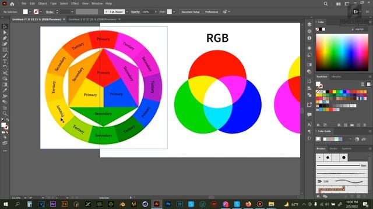The width and height of the screenshot is (373, 209).
Task: Select the Paintbrush tool
Action: [x=5, y=56]
